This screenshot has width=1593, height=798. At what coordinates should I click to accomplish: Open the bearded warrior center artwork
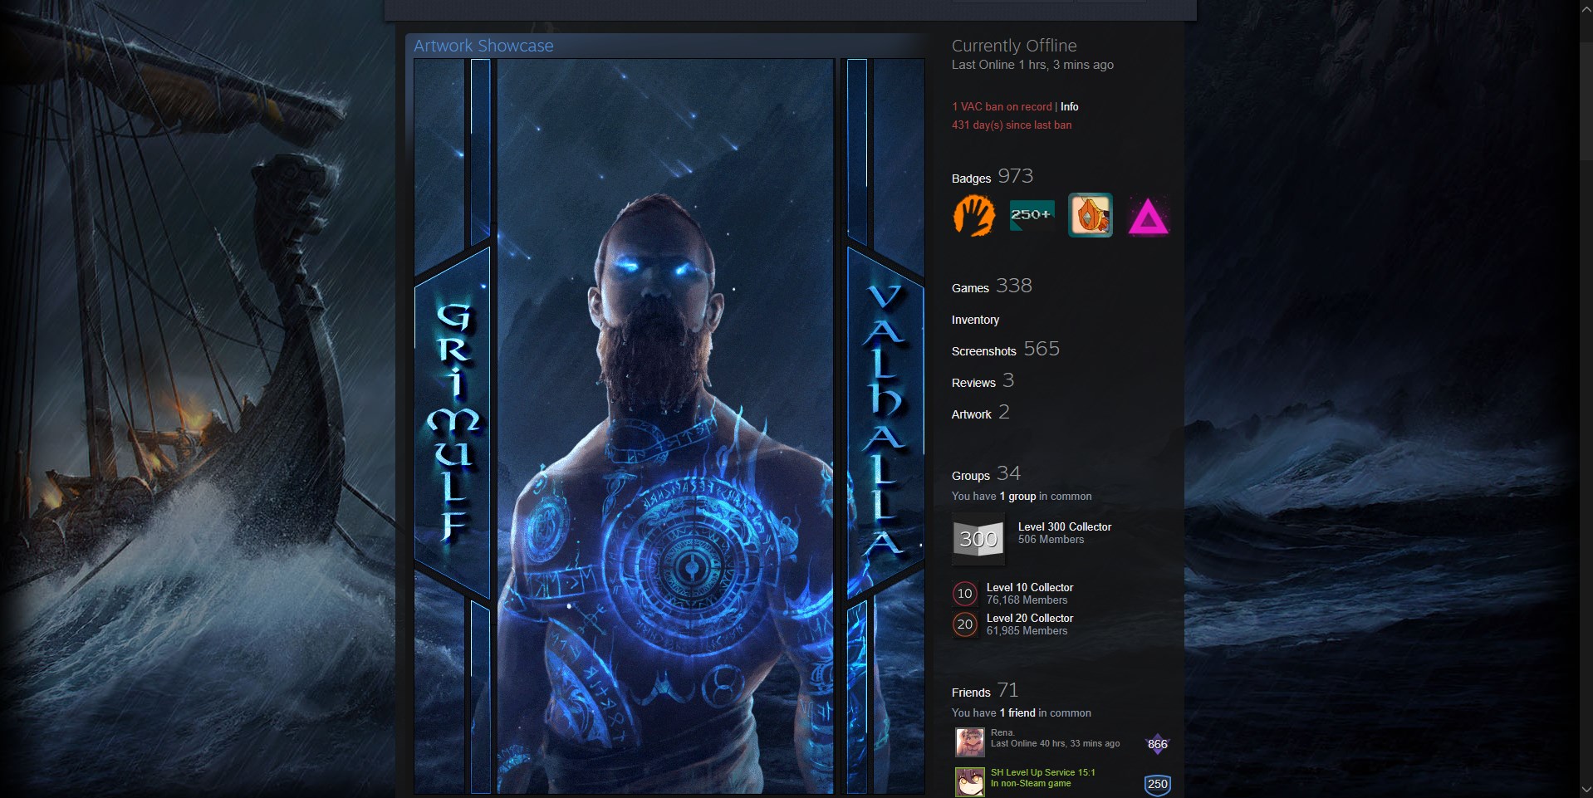[665, 426]
